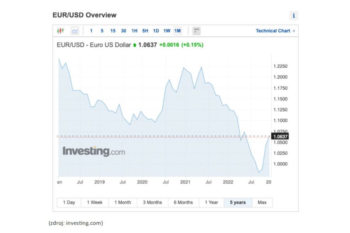350x233 pixels.
Task: Expand Technical Chart via the chevron arrows
Action: pos(294,30)
